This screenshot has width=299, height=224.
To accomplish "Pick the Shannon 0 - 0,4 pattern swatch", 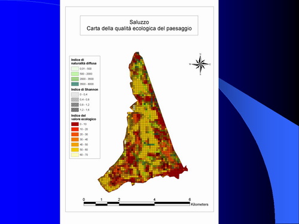I will [x=75, y=94].
